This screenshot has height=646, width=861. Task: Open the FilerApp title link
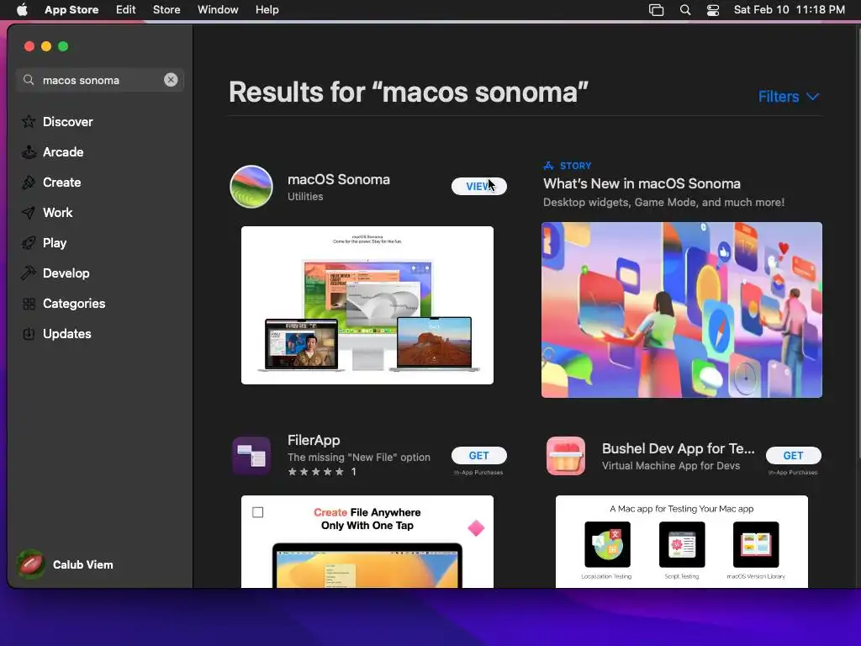(x=314, y=441)
